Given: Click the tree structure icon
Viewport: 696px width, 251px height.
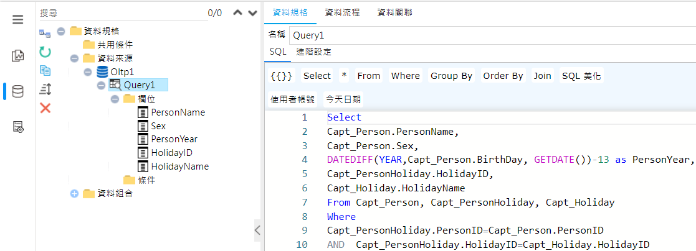Looking at the screenshot, I should point(45,33).
